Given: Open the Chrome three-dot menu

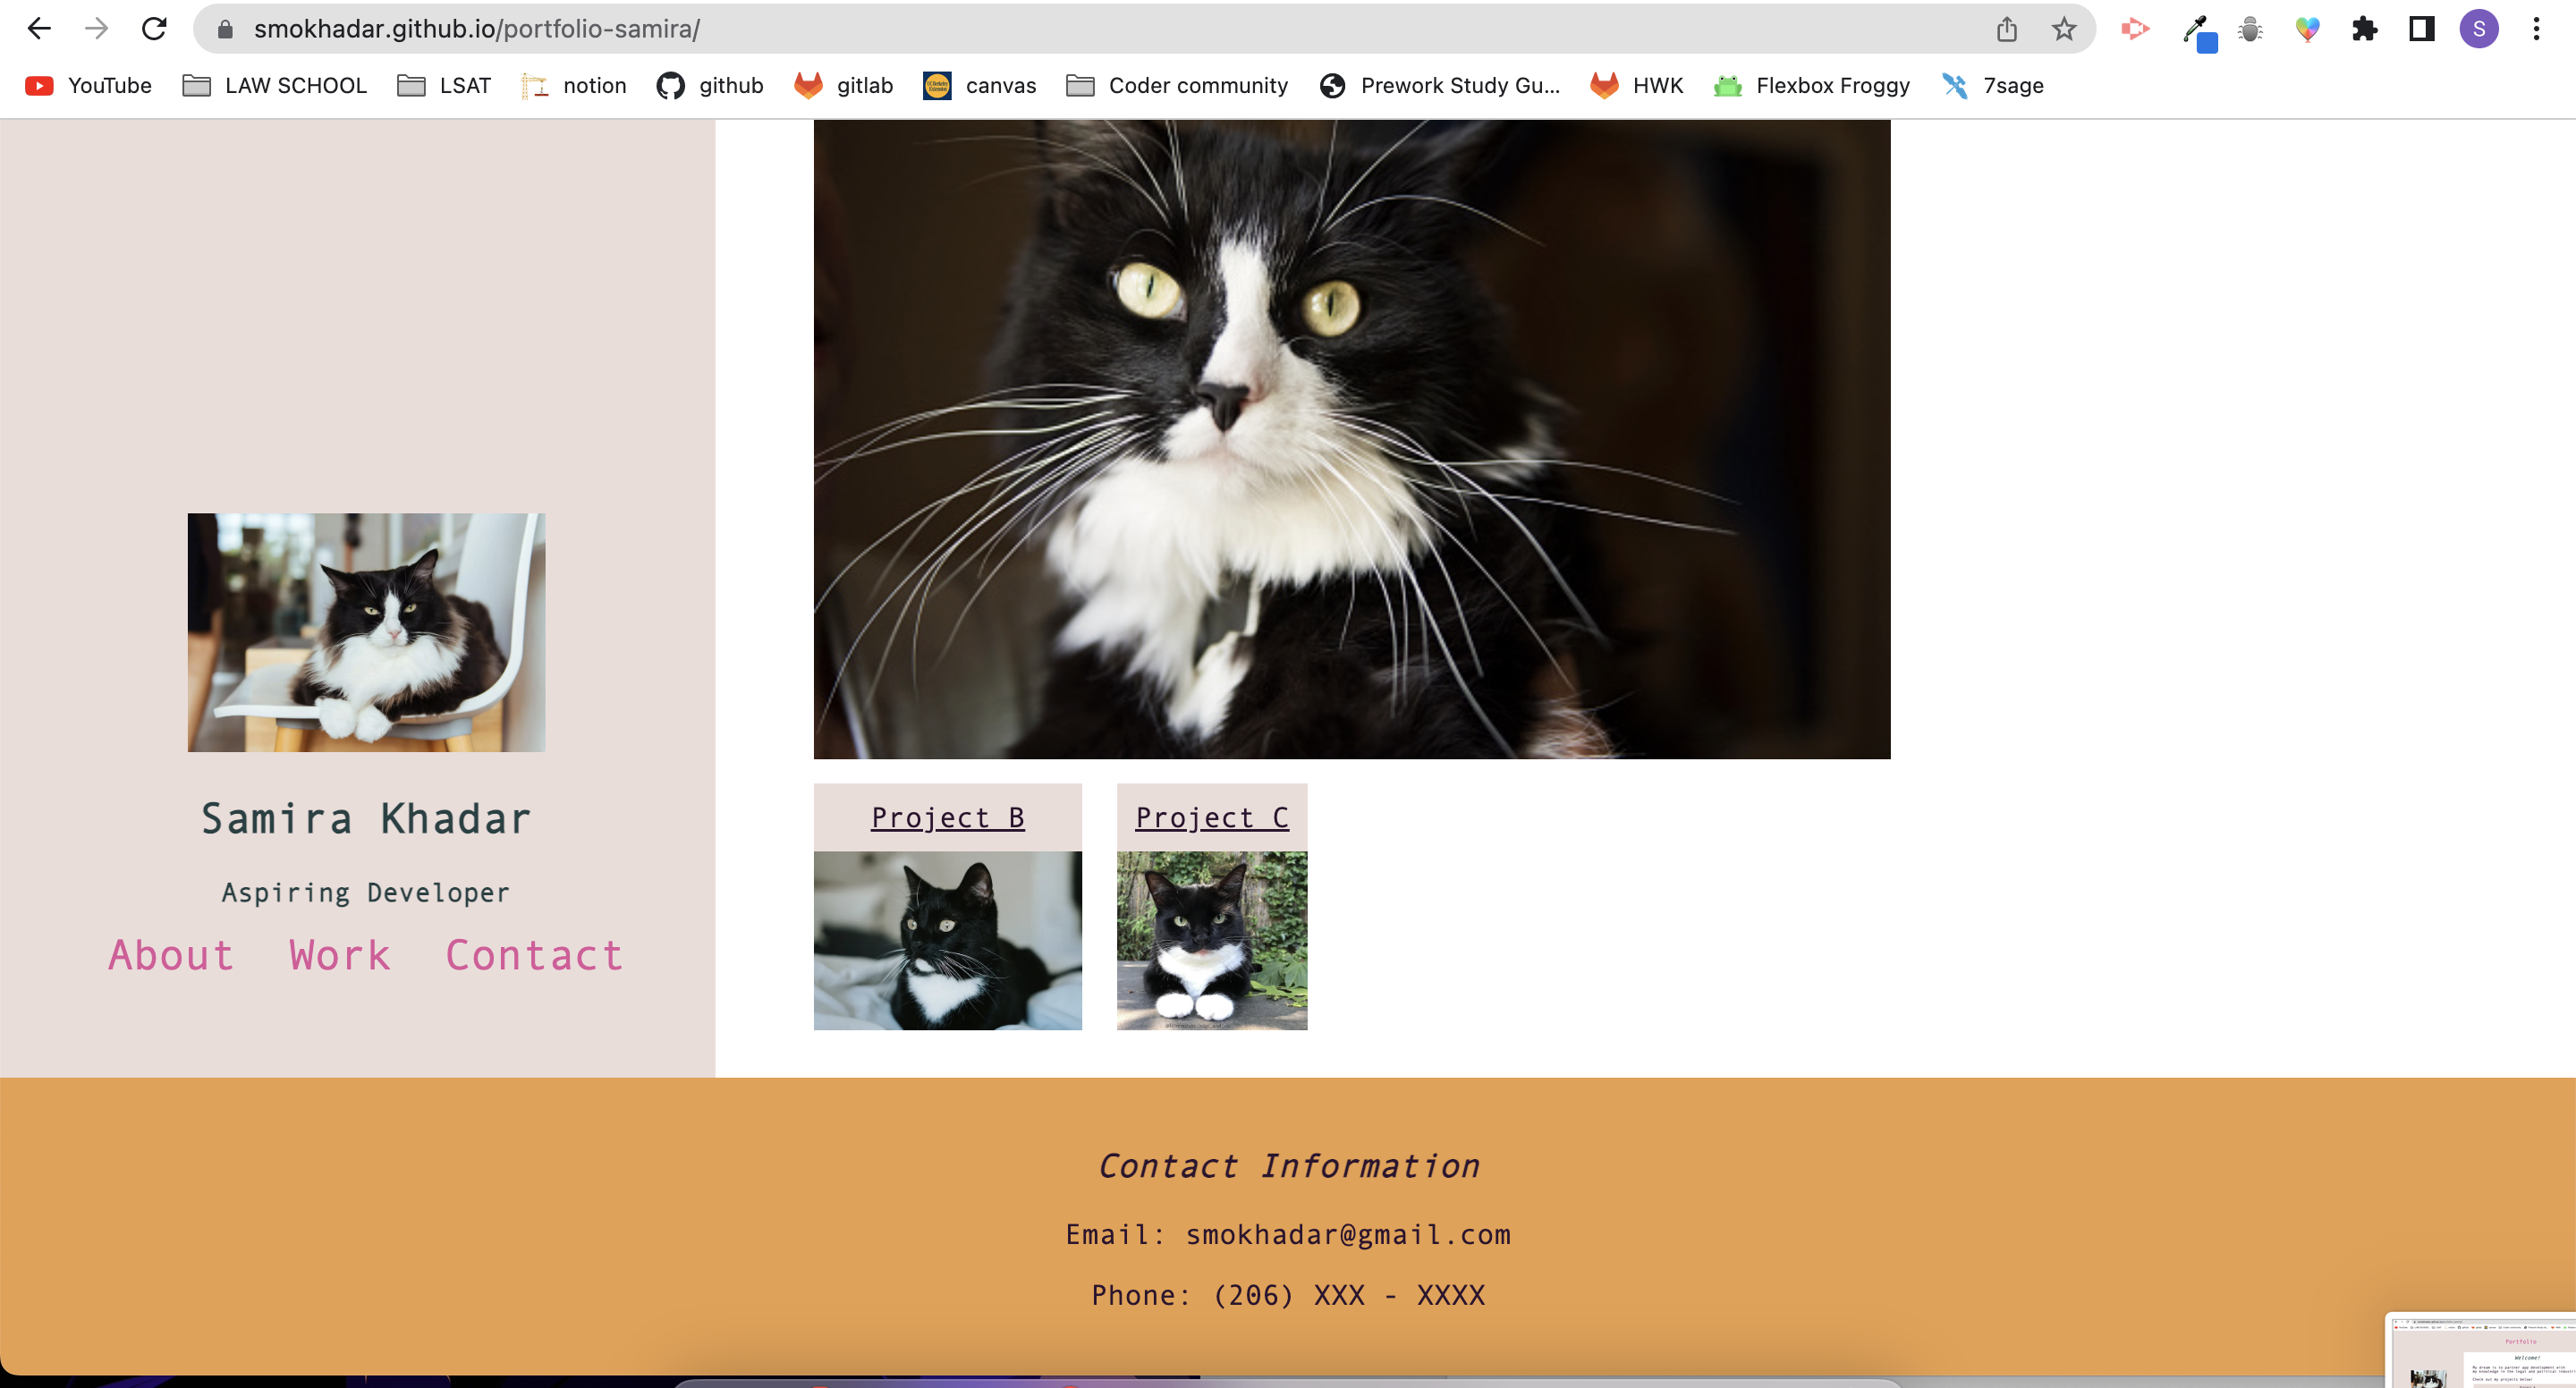Looking at the screenshot, I should (x=2536, y=29).
